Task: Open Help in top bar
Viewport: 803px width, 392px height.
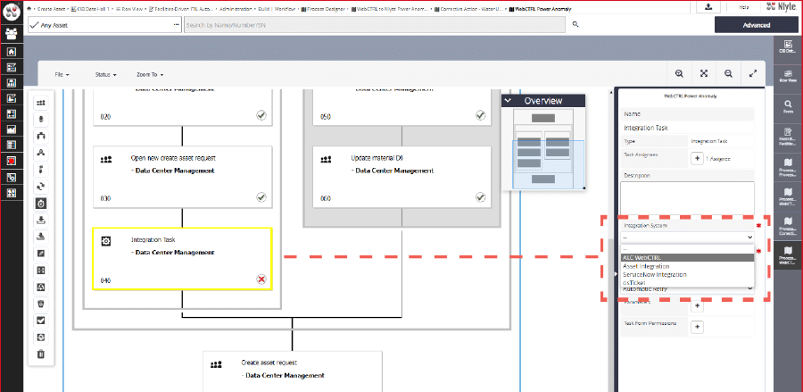Action: [744, 6]
